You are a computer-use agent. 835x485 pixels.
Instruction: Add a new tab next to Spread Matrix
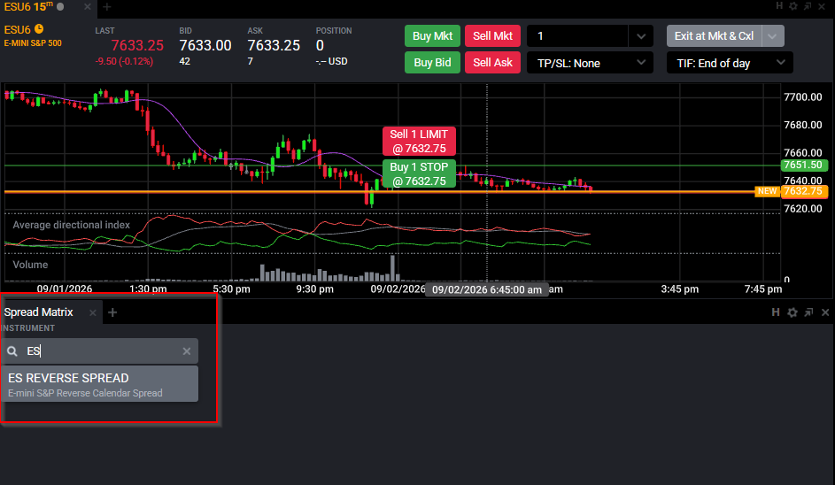pyautogui.click(x=112, y=312)
